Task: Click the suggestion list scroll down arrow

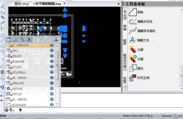Action: coord(57,104)
